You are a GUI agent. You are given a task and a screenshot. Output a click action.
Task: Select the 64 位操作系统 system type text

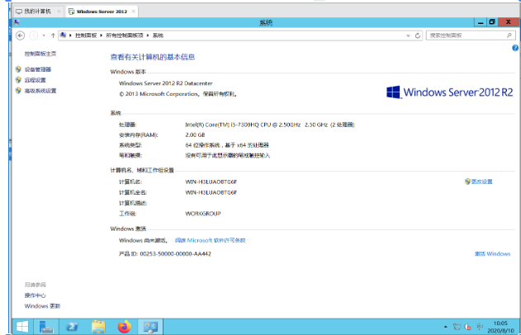pyautogui.click(x=227, y=145)
